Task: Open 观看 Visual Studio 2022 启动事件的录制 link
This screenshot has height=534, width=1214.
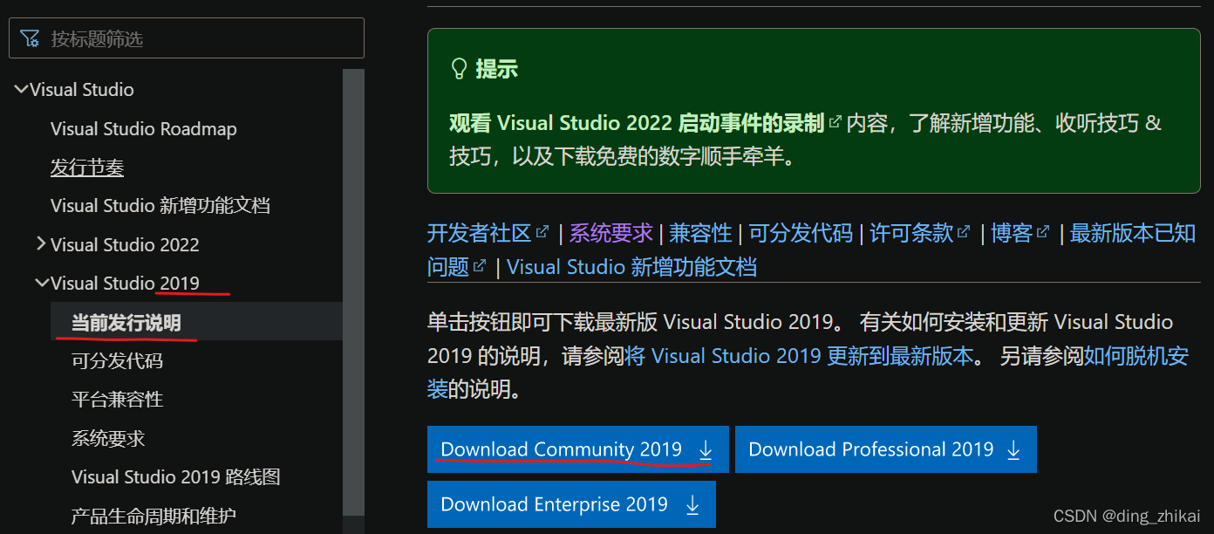Action: click(x=637, y=123)
